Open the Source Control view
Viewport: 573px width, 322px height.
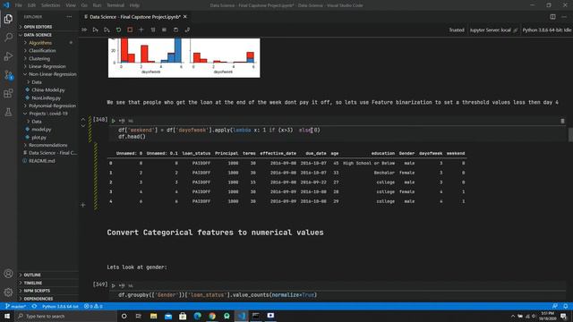click(8, 75)
